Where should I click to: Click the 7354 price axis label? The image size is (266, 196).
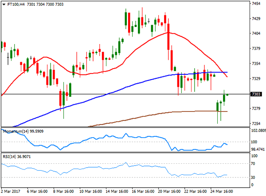(x=256, y=63)
